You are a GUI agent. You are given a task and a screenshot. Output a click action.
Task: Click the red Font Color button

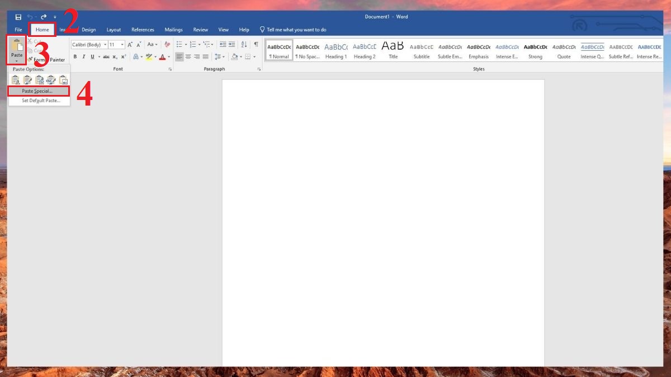(x=162, y=57)
